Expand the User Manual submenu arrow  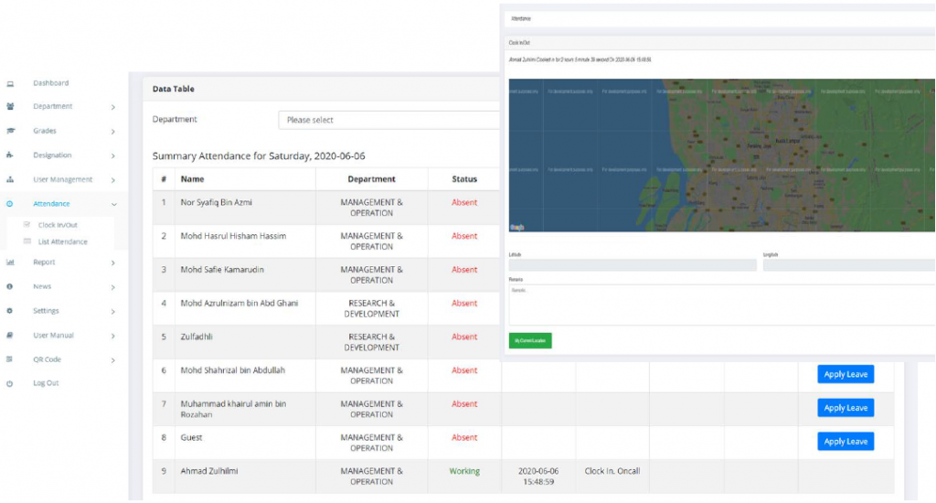pyautogui.click(x=113, y=336)
